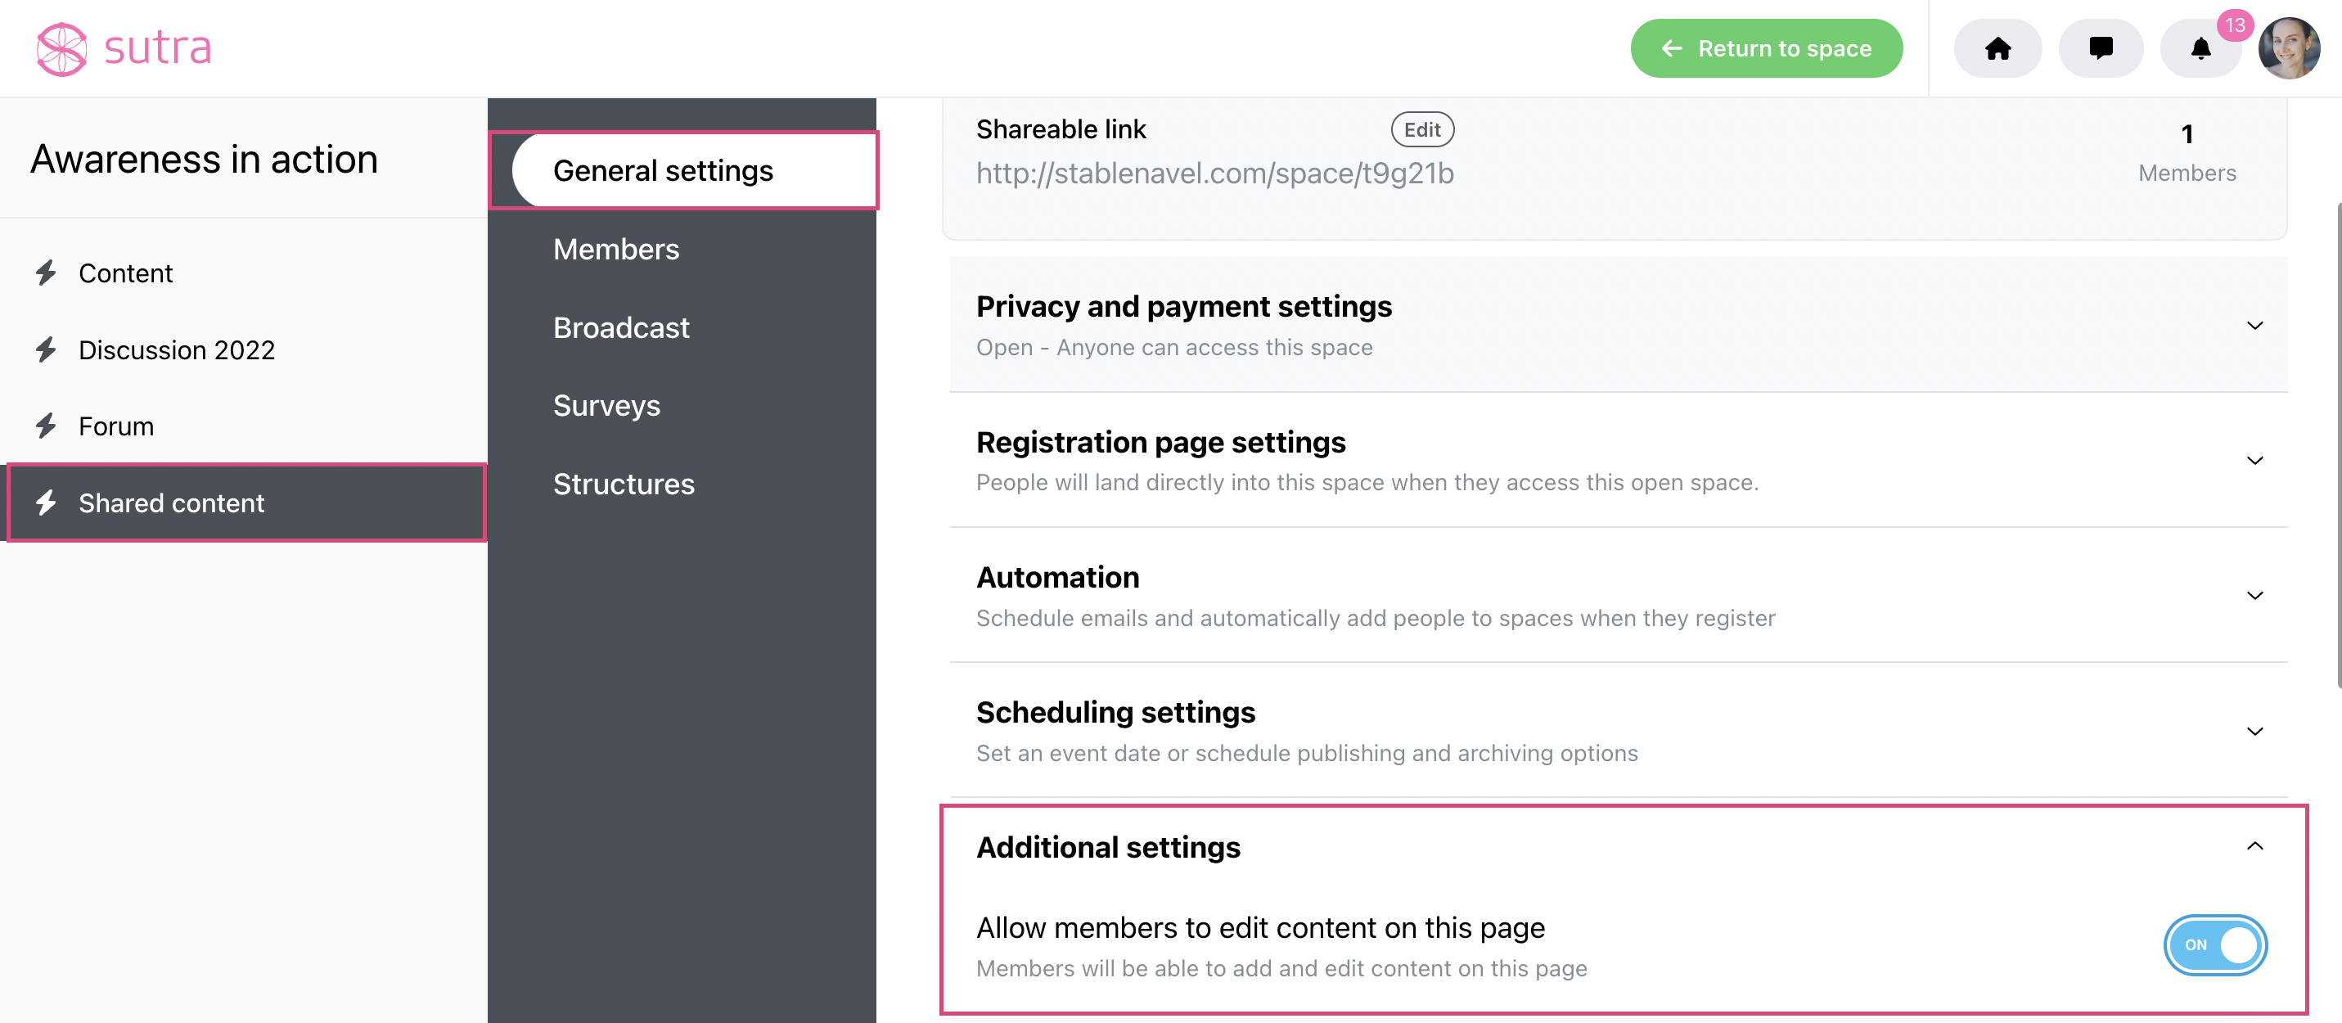The image size is (2342, 1023).
Task: Switch to the Broadcast tab
Action: click(x=621, y=327)
